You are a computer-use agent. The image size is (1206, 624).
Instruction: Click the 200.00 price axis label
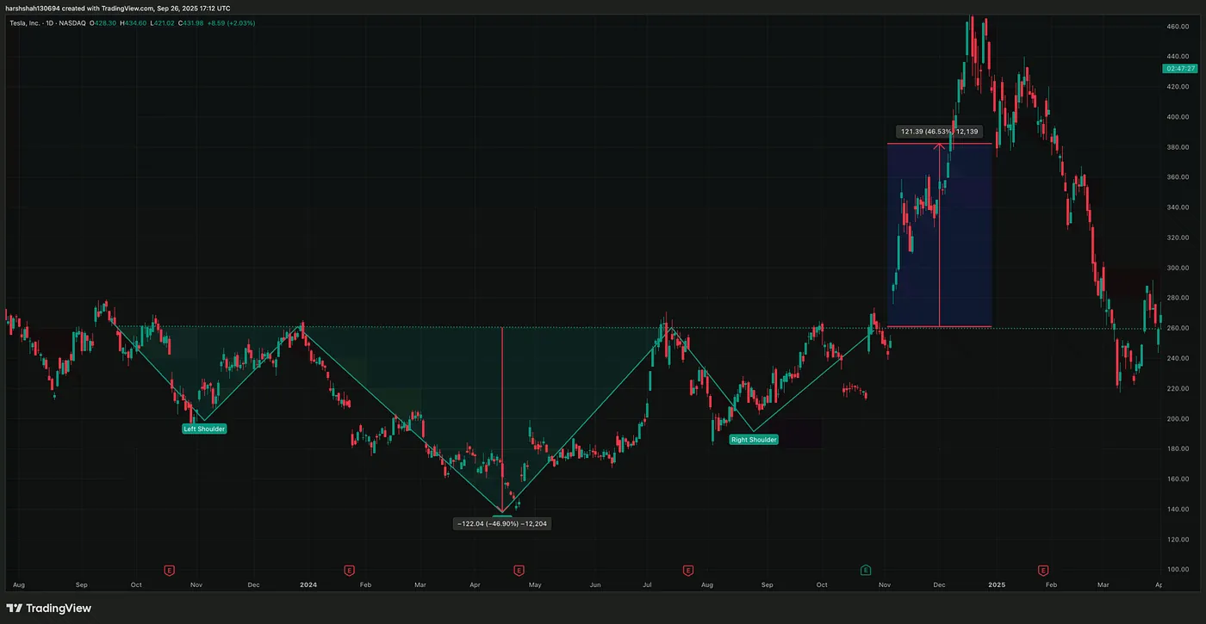(x=1178, y=418)
